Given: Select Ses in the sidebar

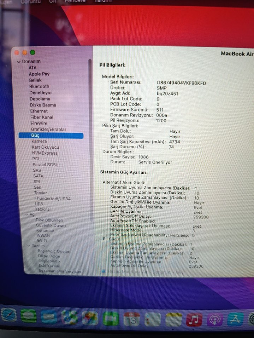Looking at the screenshot, I should click(x=37, y=187).
